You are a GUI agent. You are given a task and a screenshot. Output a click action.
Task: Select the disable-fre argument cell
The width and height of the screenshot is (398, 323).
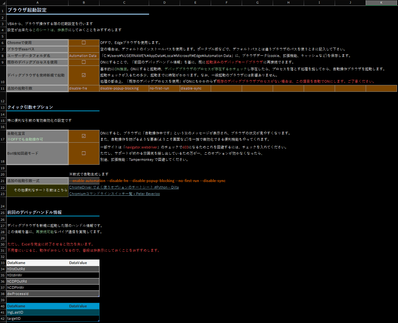pos(84,88)
